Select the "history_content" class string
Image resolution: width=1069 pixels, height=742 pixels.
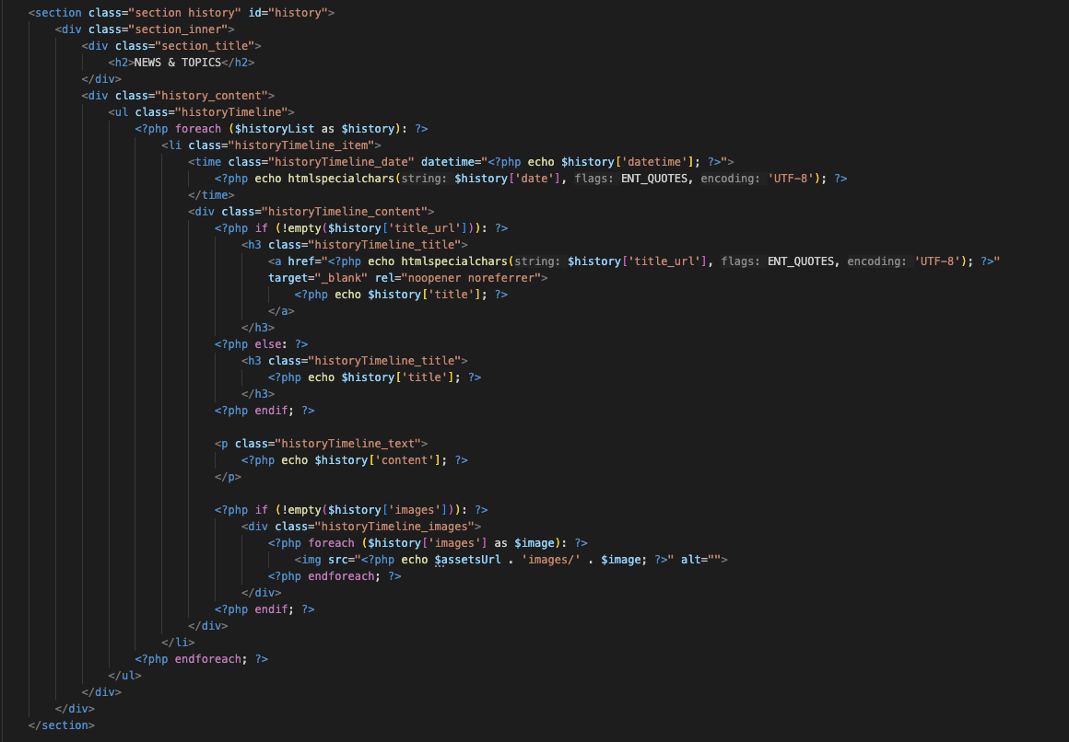tap(214, 96)
